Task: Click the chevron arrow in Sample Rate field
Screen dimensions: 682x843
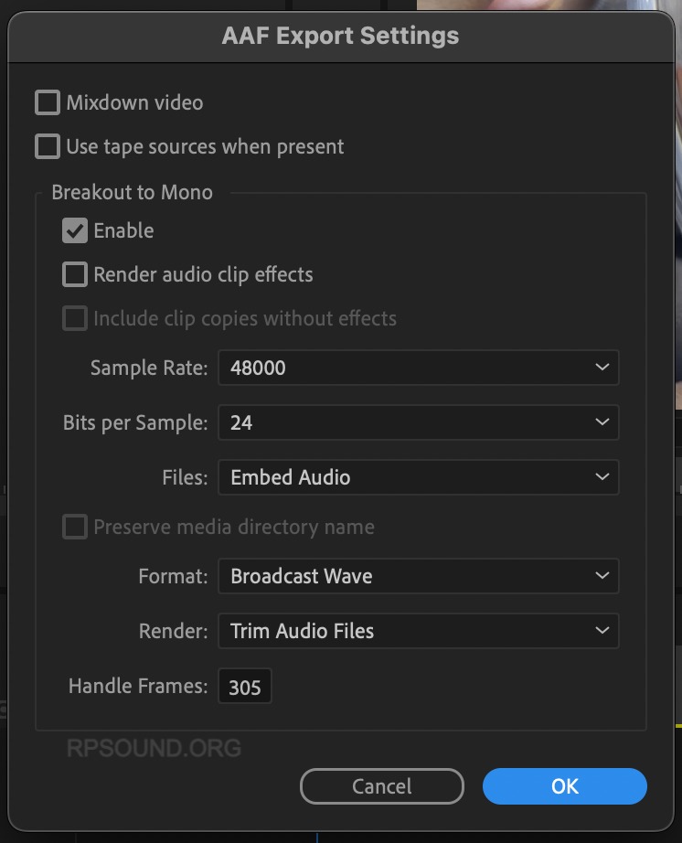Action: point(602,368)
